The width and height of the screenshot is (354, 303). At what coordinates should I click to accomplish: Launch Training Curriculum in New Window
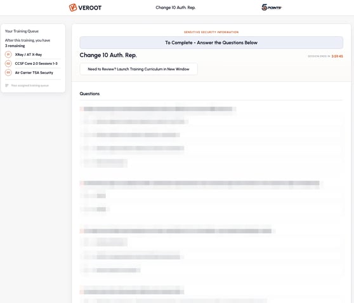(x=139, y=69)
